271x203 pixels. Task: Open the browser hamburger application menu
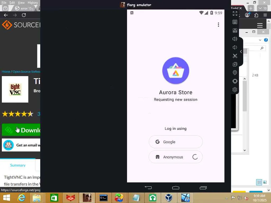[265, 15]
